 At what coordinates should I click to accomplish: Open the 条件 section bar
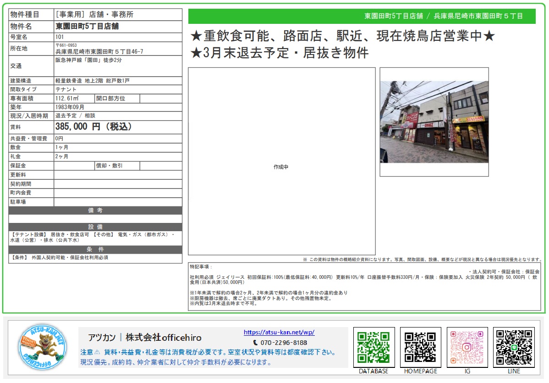[93, 250]
